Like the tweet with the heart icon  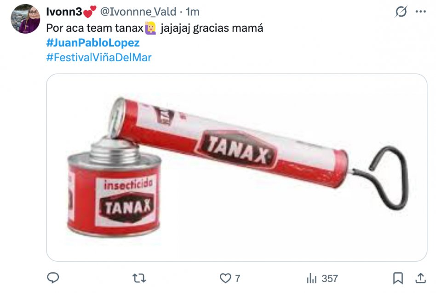click(225, 278)
